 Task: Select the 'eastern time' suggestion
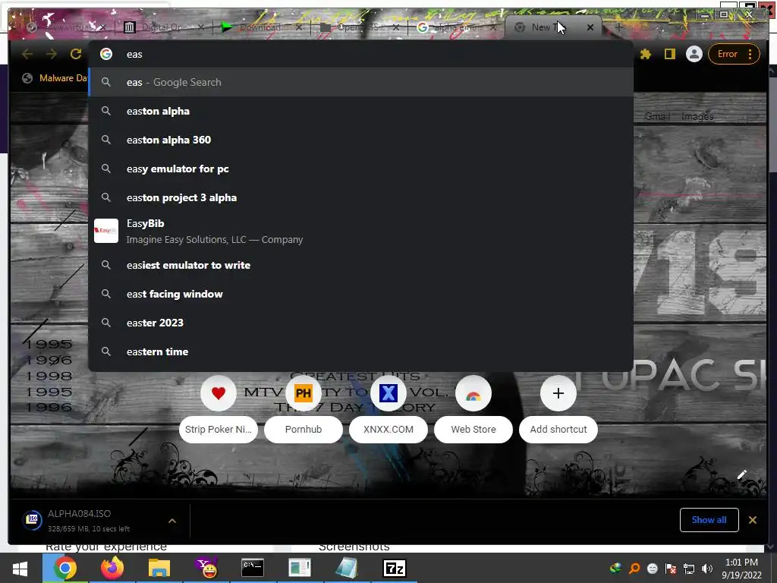(x=360, y=351)
